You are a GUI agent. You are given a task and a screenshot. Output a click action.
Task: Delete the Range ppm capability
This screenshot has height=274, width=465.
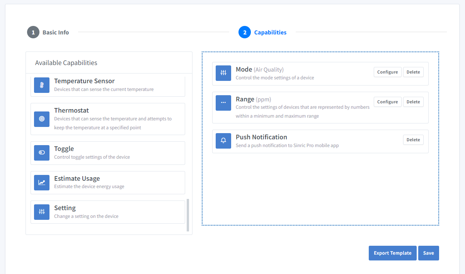[413, 102]
